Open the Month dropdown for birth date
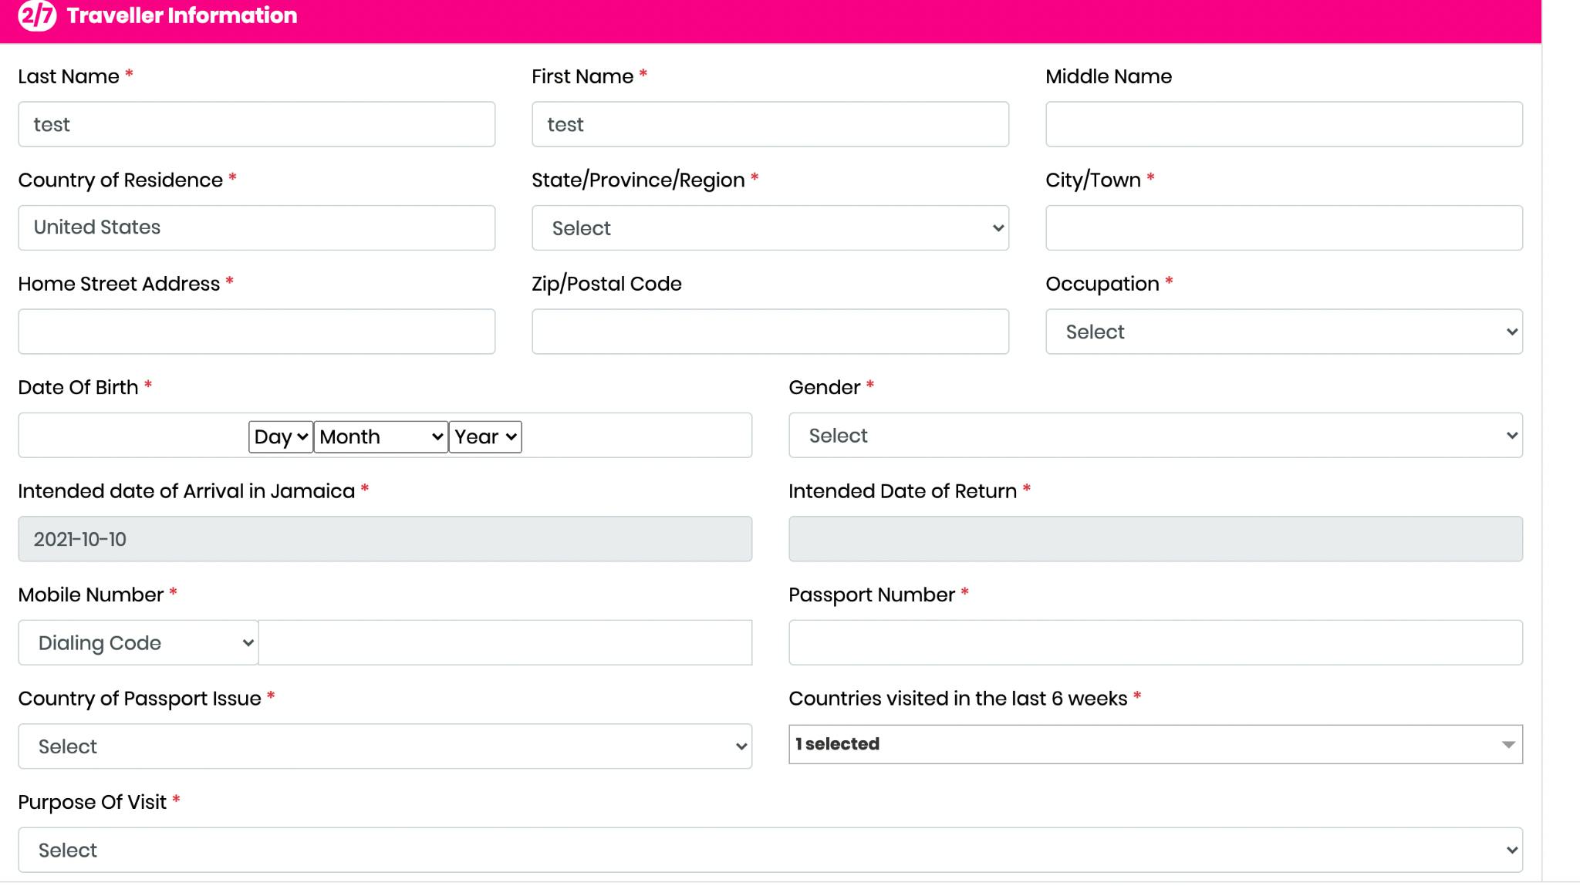The height and width of the screenshot is (886, 1580). 380,436
